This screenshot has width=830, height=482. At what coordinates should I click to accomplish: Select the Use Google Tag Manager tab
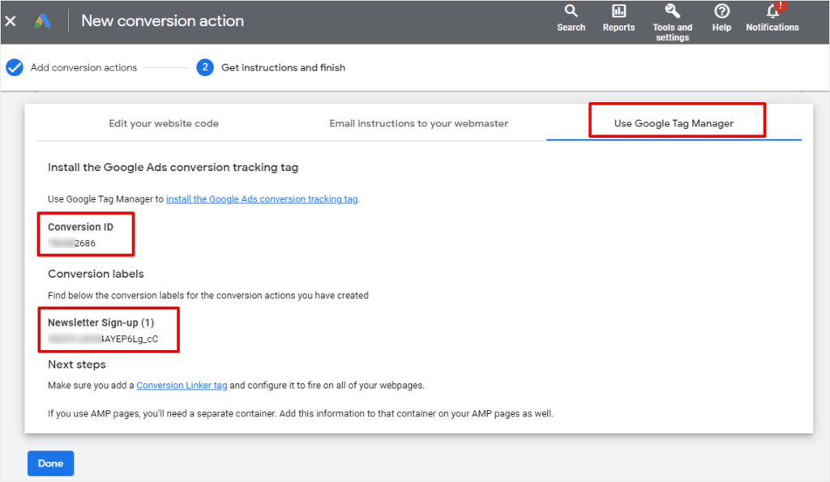[676, 123]
